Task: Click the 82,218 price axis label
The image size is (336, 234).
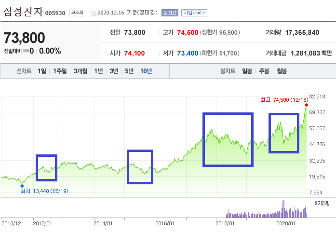Action: (317, 96)
